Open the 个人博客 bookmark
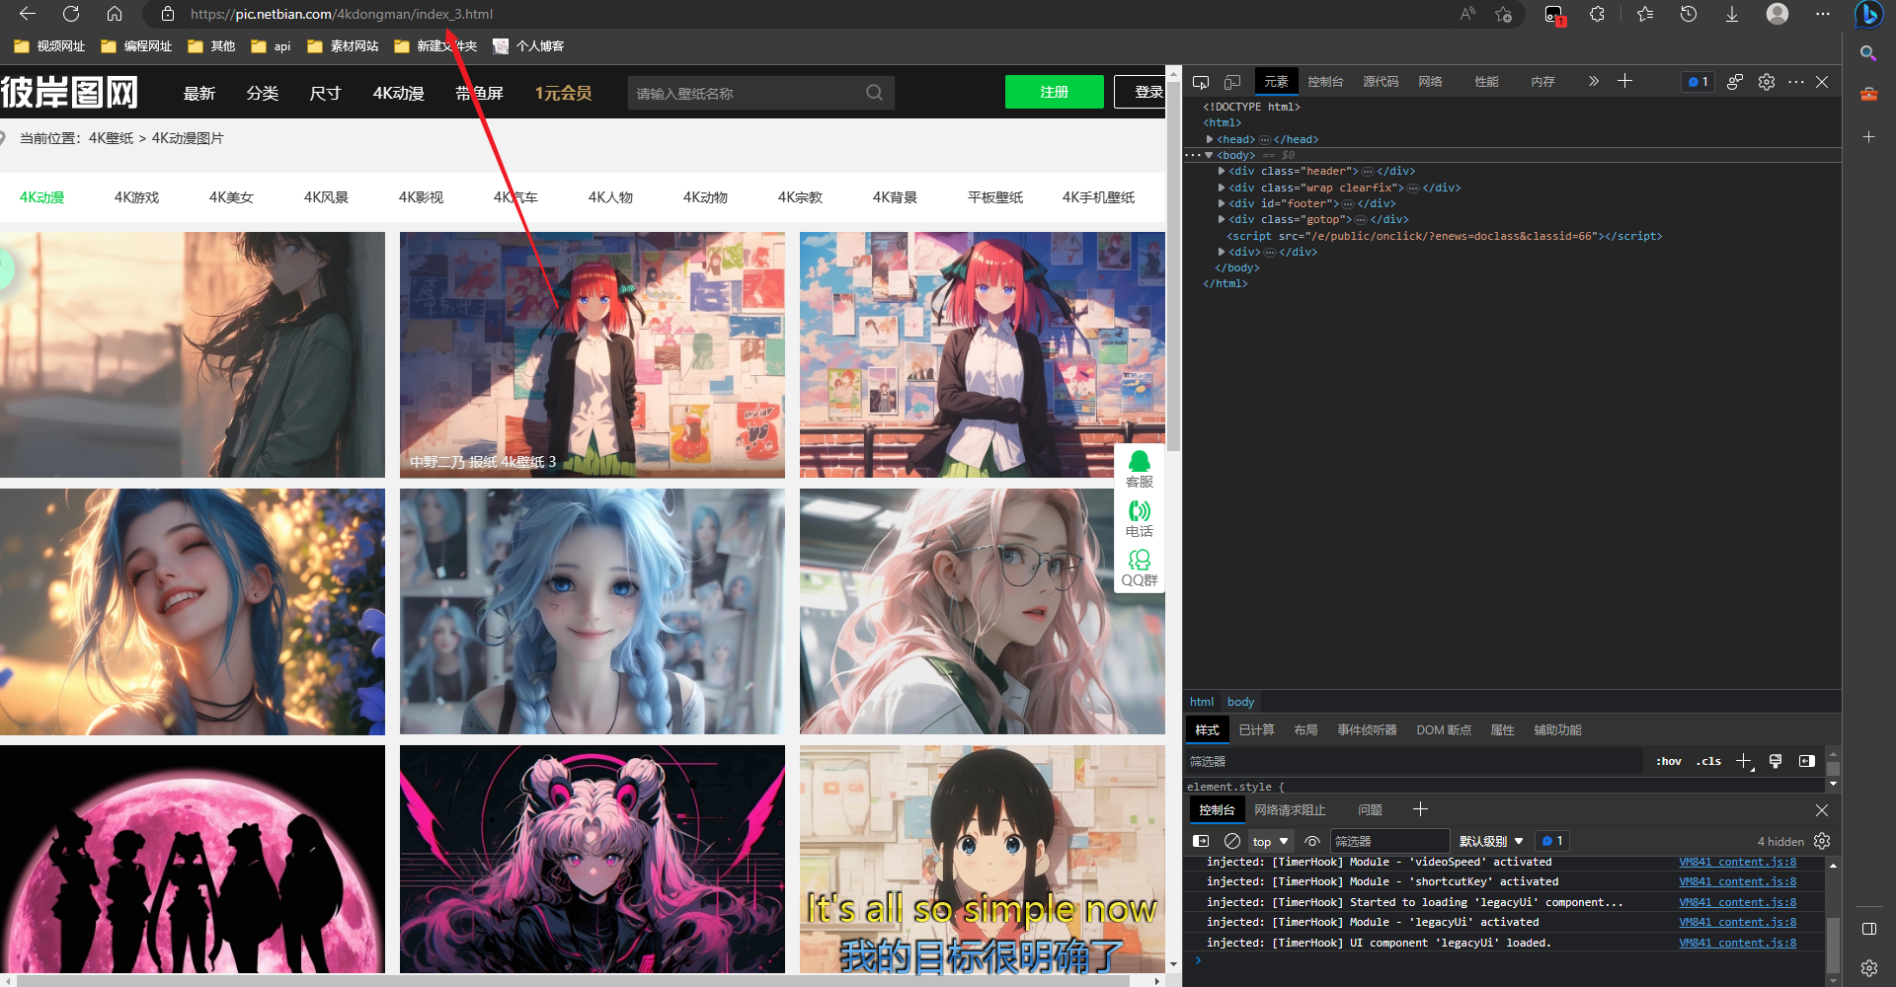The width and height of the screenshot is (1896, 987). click(x=528, y=46)
